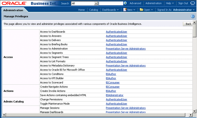Select Save Actions containing embedded HTML text
Screen dimensions: 197x118
click(x=63, y=95)
